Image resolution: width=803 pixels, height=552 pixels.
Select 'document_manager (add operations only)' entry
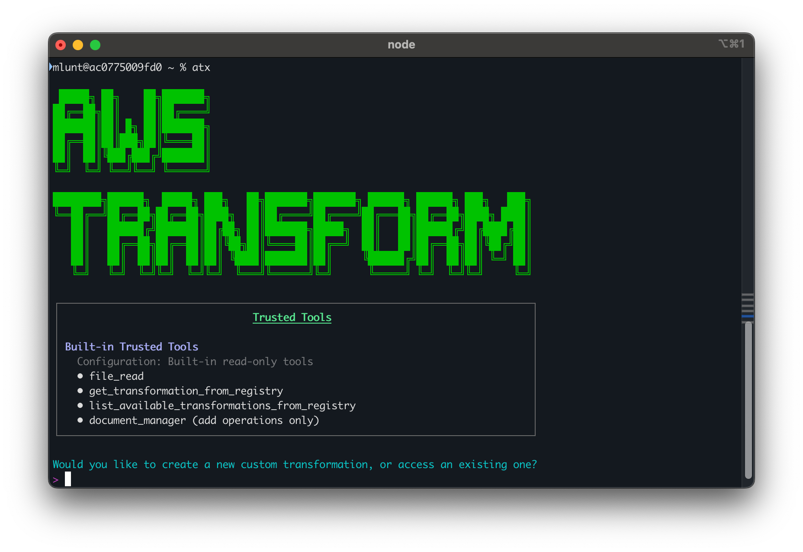point(204,420)
